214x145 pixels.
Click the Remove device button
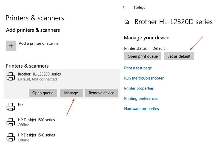[x=101, y=93]
